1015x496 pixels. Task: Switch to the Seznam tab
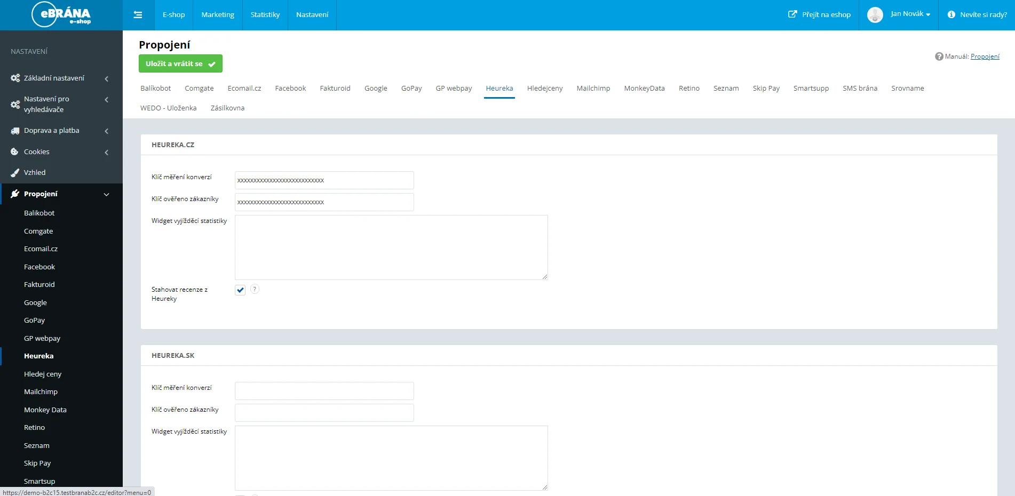726,89
